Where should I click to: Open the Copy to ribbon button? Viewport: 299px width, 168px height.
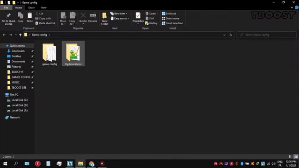coord(72,19)
